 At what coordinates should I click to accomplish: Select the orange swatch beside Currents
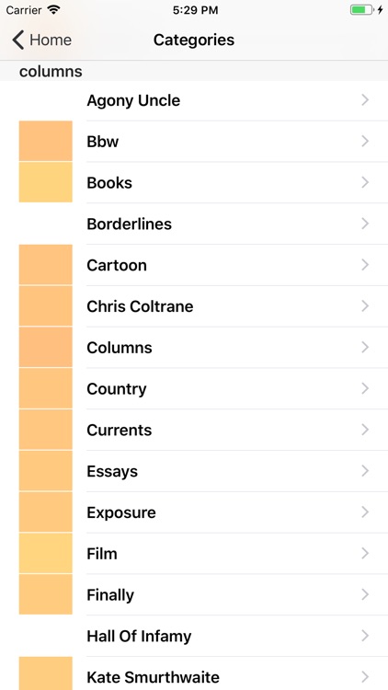pos(46,430)
